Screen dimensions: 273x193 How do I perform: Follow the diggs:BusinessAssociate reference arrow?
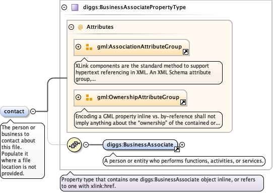177,149
